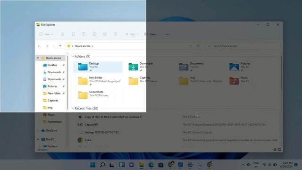Click the Wi-Fi icon in system tray
This screenshot has width=302, height=170.
(264, 165)
